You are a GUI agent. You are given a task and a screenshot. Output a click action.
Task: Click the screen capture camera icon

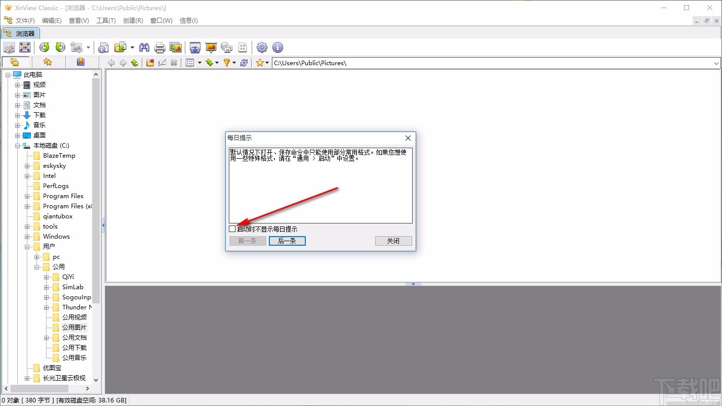[x=195, y=48]
